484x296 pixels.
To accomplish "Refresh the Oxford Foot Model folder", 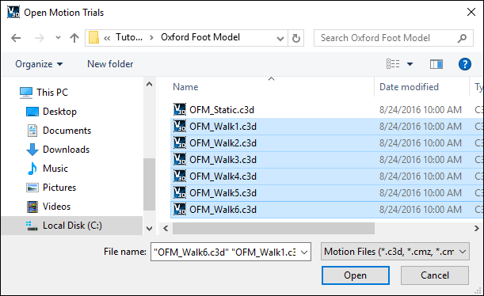I will point(295,38).
